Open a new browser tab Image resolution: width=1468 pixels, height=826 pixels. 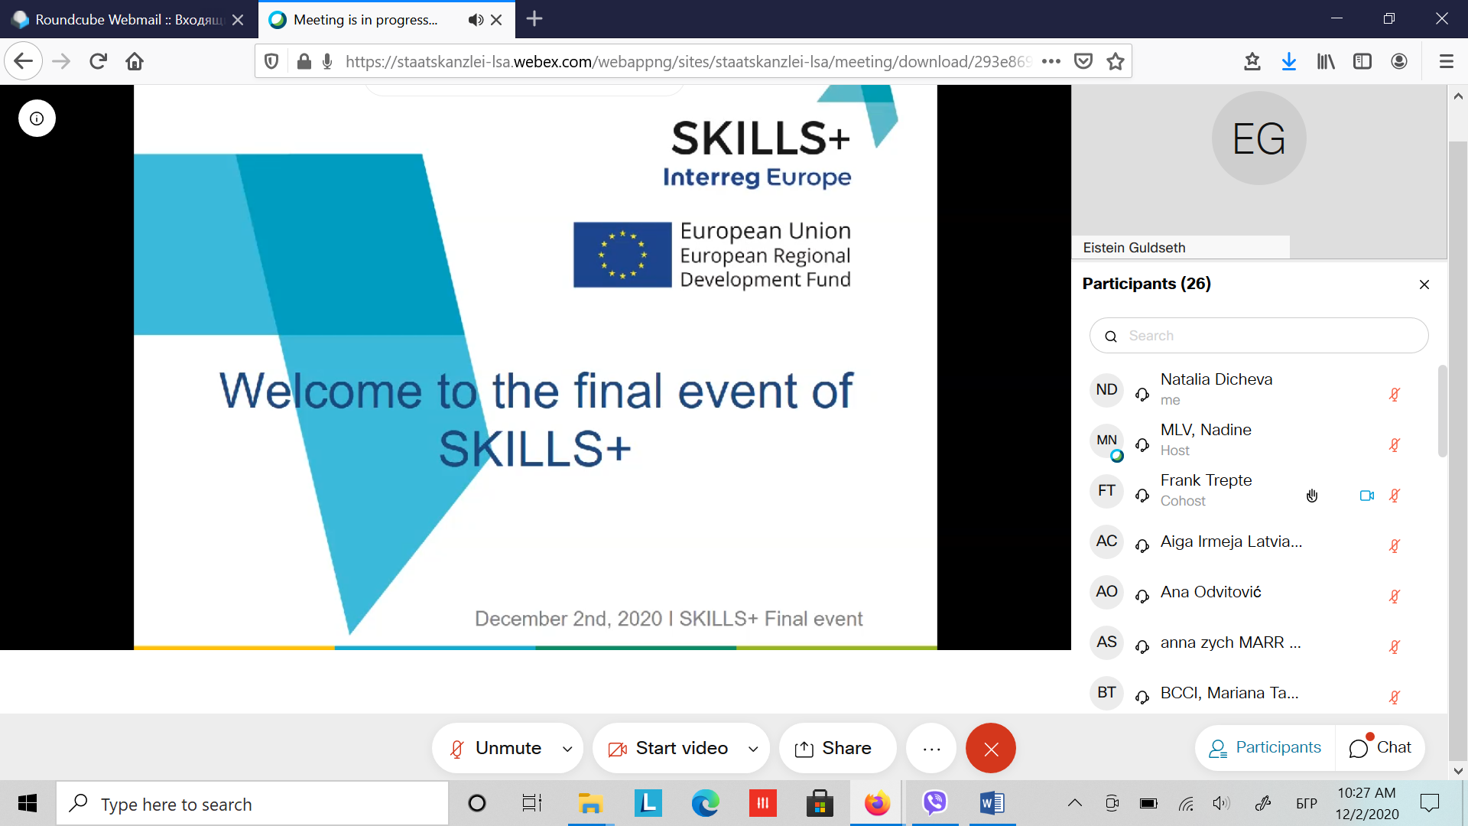tap(534, 19)
